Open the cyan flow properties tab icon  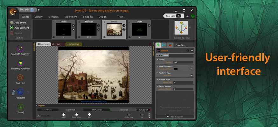164,45
